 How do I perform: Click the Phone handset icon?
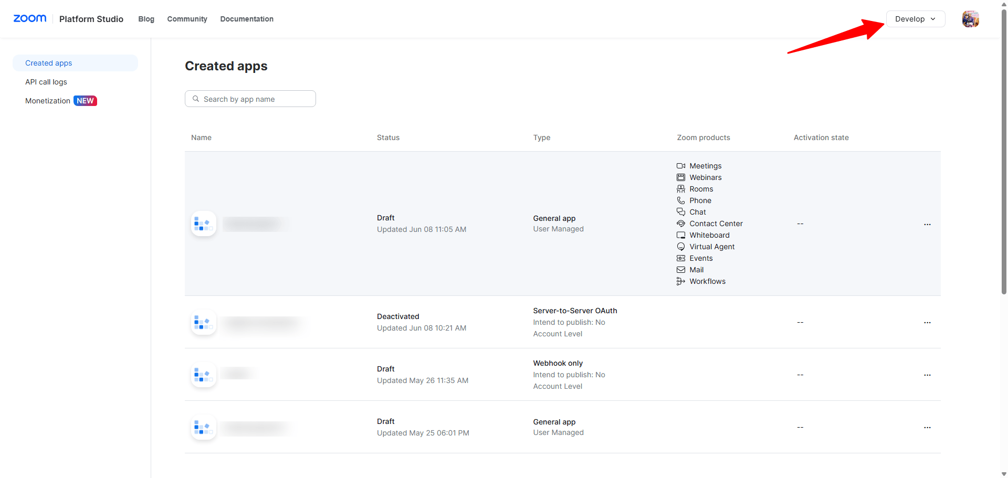pos(681,200)
